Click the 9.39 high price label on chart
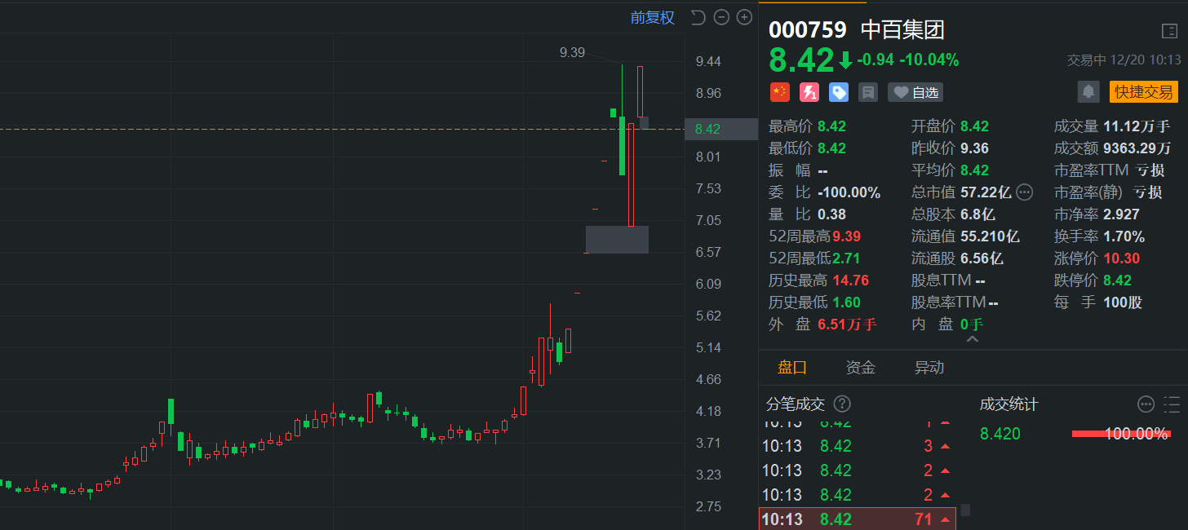The width and height of the screenshot is (1188, 530). pyautogui.click(x=572, y=52)
